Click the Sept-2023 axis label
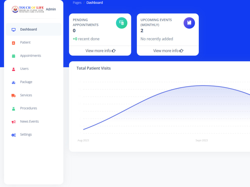The width and height of the screenshot is (250, 187). pyautogui.click(x=202, y=140)
